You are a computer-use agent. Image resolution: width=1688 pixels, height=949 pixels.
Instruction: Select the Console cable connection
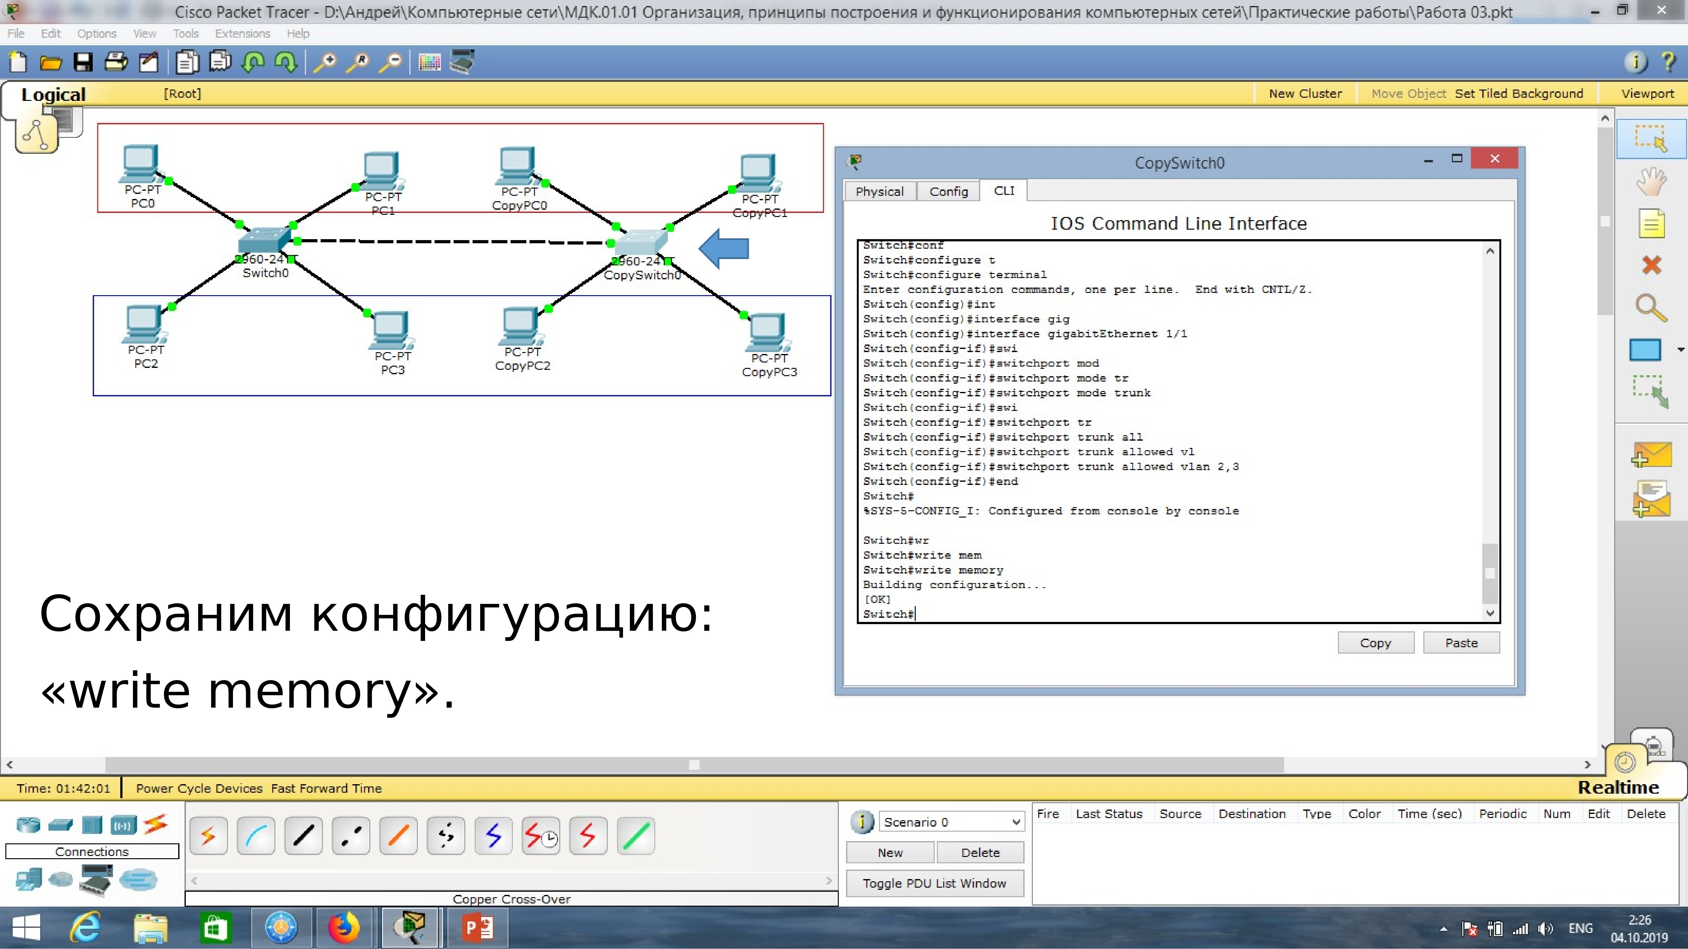[x=255, y=836]
